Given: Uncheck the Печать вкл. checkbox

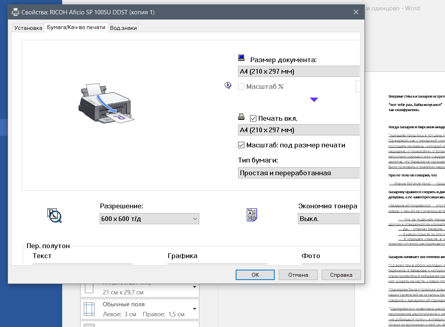Looking at the screenshot, I should (x=253, y=118).
